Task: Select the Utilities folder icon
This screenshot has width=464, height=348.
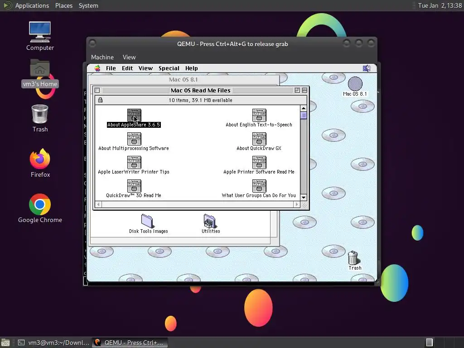Action: (x=210, y=221)
